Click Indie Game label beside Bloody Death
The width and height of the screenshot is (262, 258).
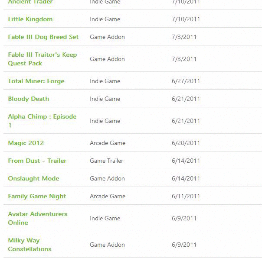(105, 99)
